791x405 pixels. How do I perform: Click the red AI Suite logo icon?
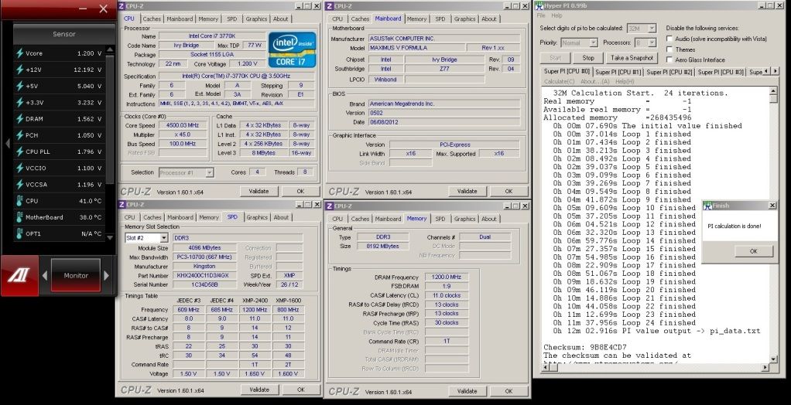[19, 276]
